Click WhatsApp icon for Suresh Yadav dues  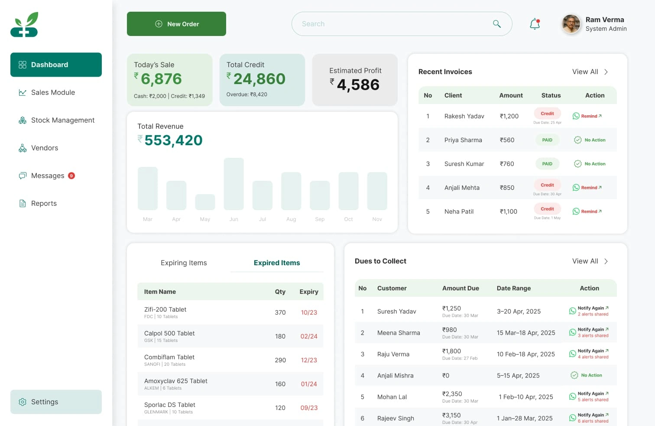572,311
